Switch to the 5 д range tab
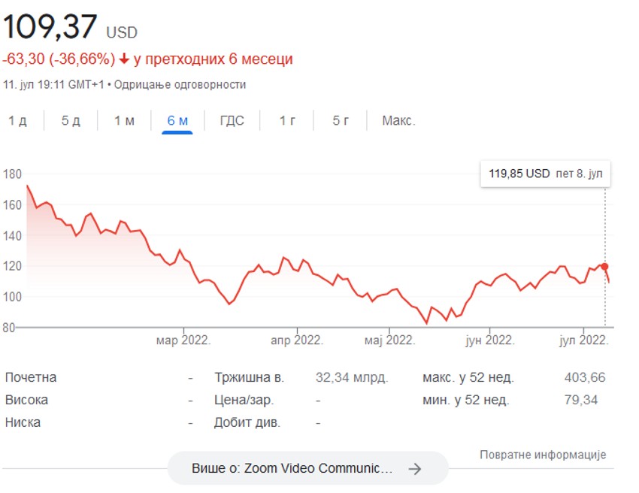This screenshot has width=639, height=493. (x=71, y=121)
